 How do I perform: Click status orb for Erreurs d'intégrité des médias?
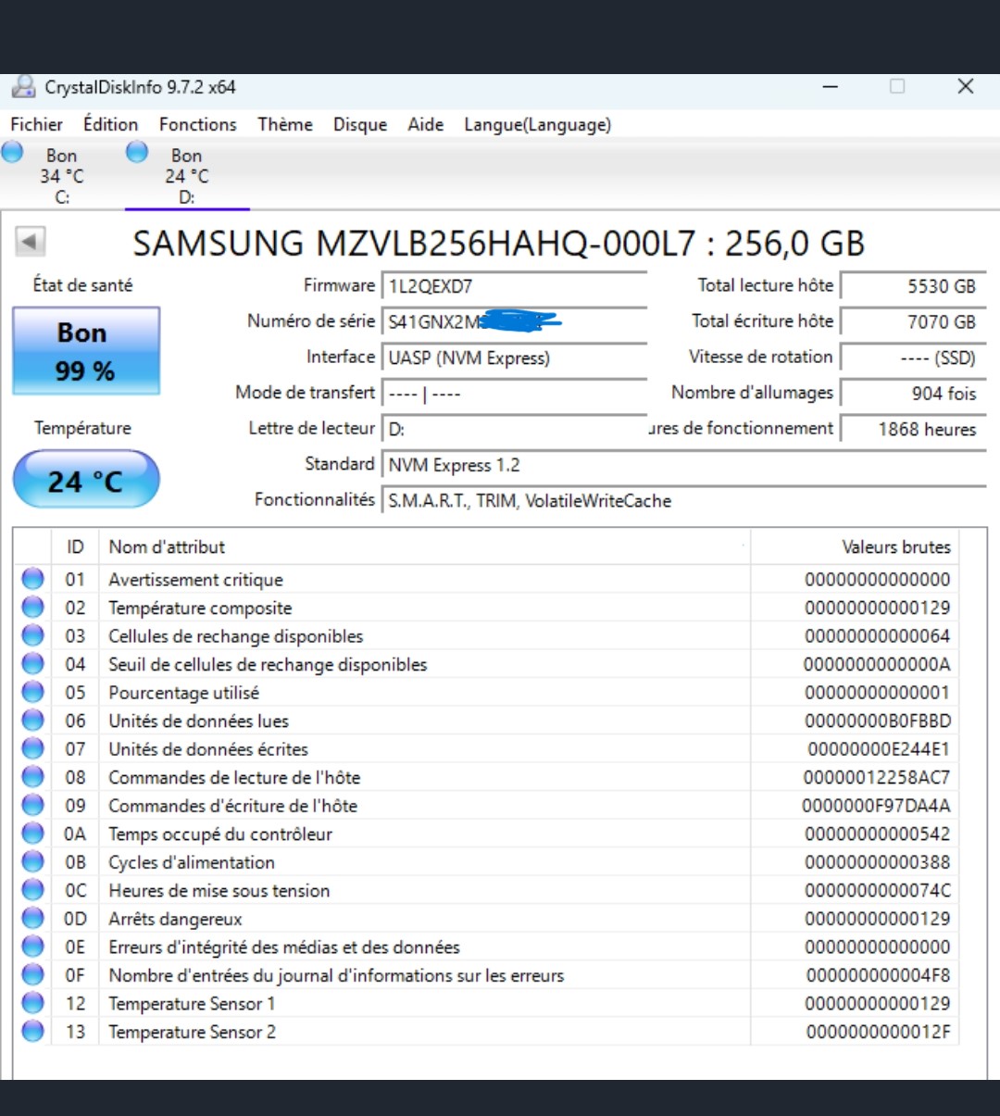33,947
